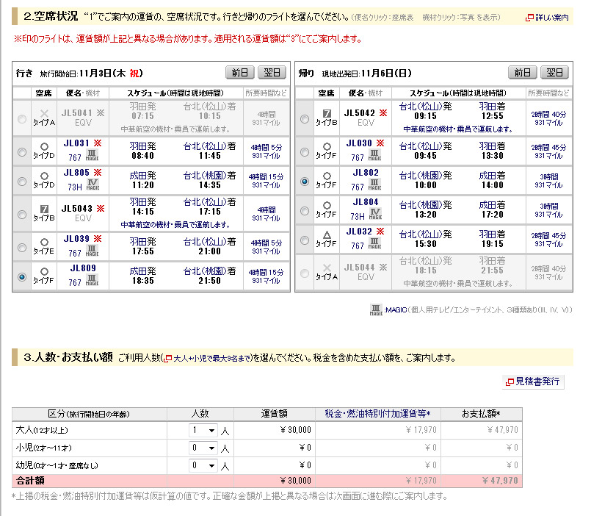591x516 pixels.
Task: Click the circle availability icon for JL805
Action: [x=44, y=176]
